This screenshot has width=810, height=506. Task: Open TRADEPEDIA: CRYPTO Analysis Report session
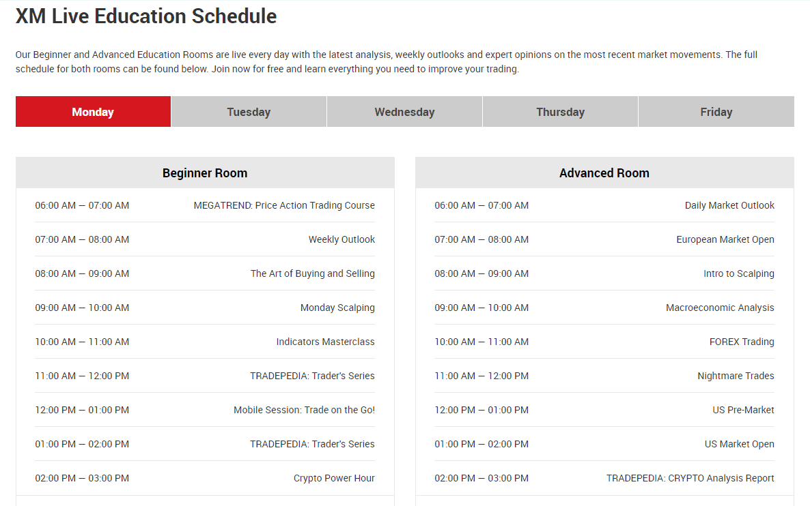[690, 478]
